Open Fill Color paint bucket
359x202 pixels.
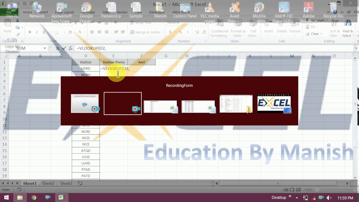[x=70, y=32]
